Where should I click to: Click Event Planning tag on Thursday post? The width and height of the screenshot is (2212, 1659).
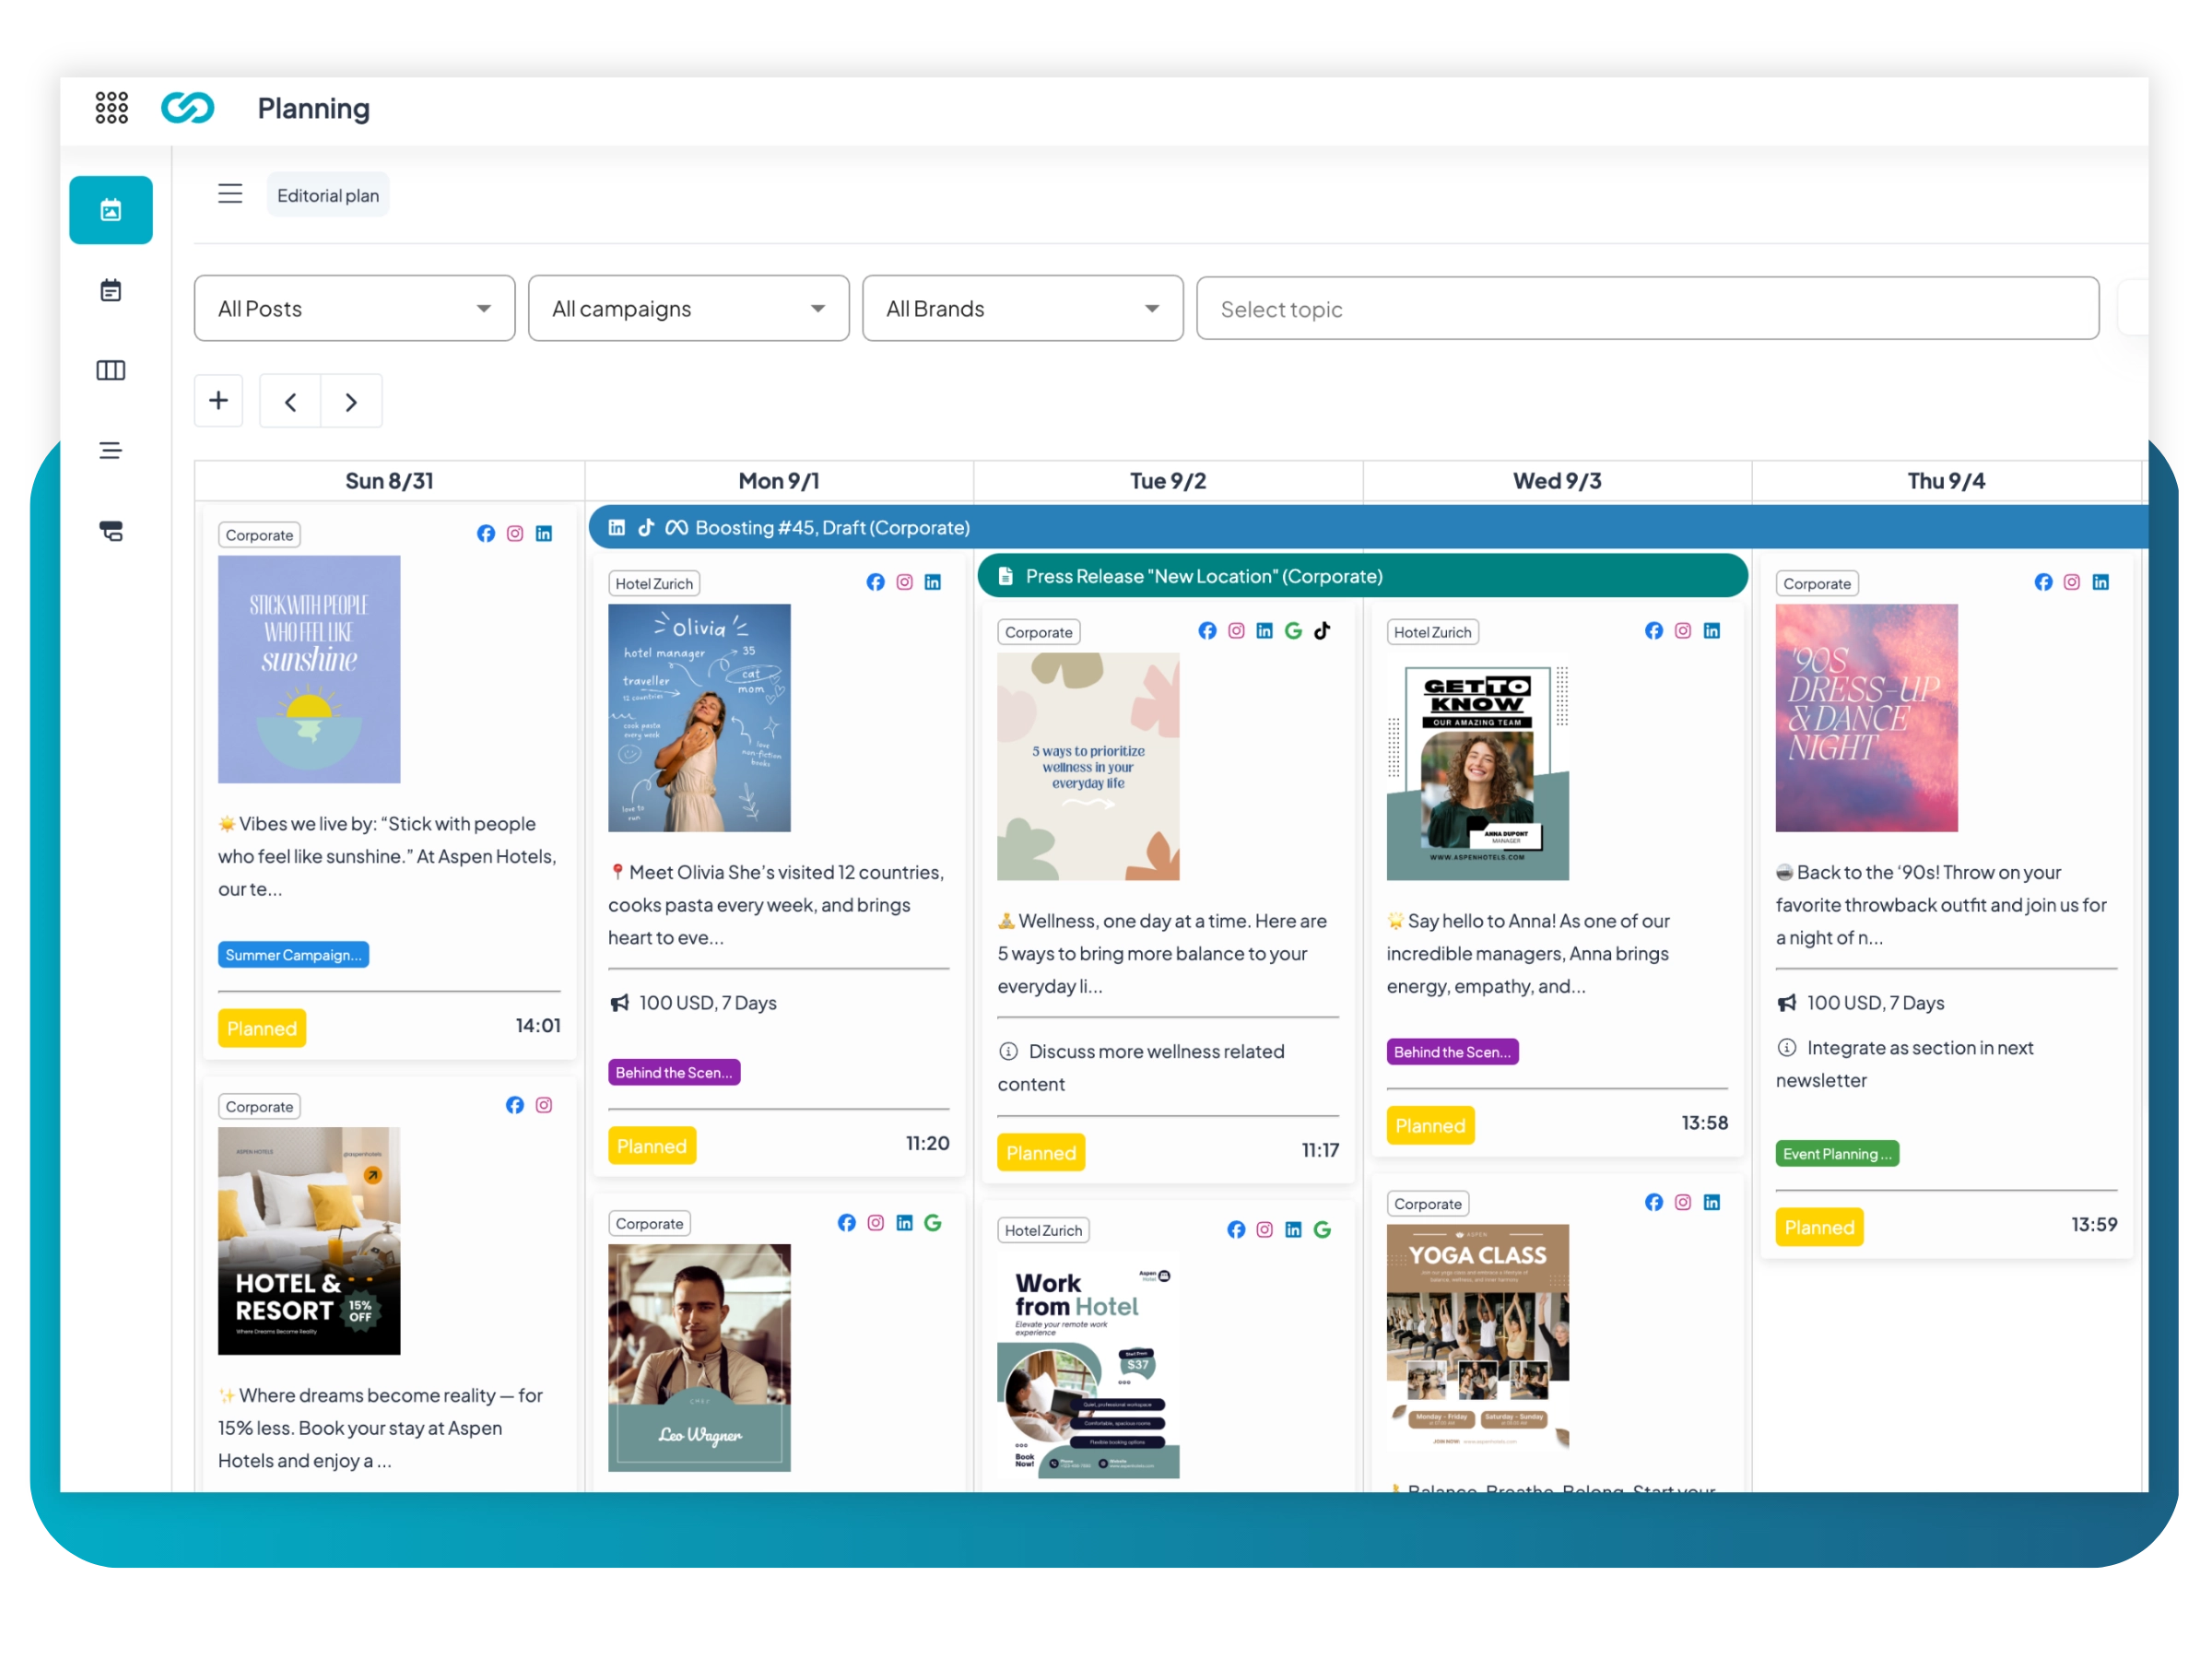(1836, 1153)
